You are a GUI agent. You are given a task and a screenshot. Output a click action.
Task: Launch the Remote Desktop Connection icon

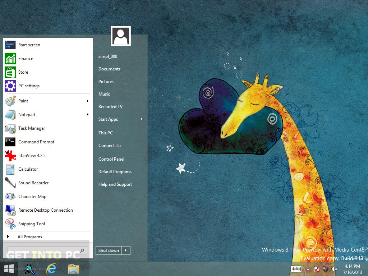click(10, 210)
